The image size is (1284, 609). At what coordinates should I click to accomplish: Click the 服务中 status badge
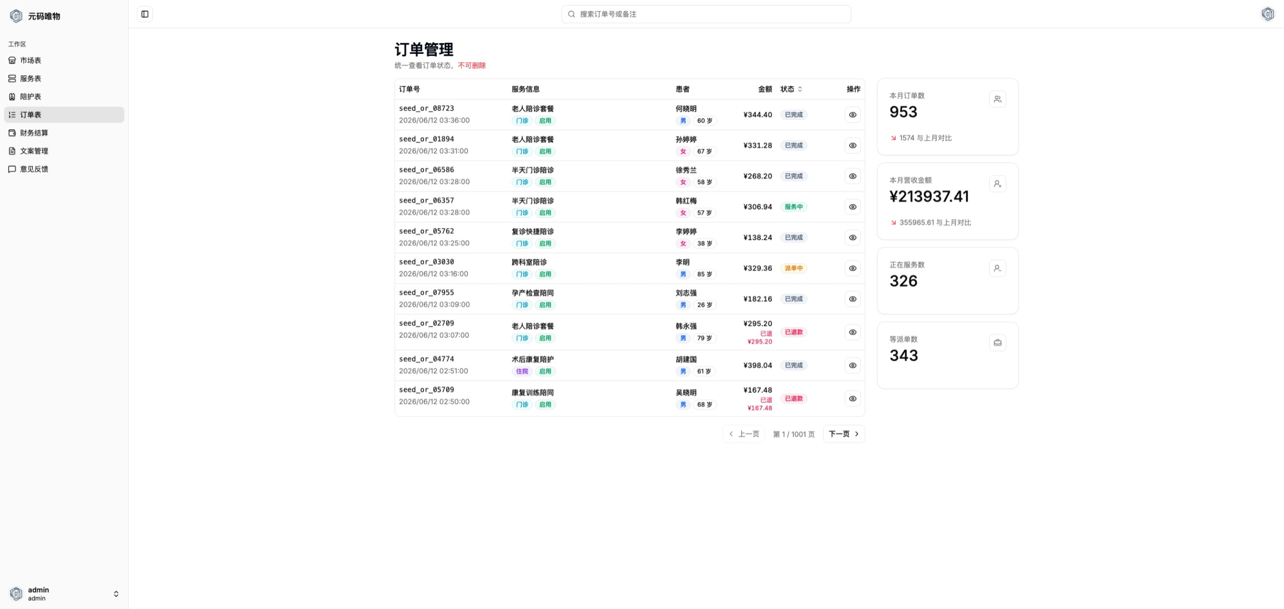793,207
